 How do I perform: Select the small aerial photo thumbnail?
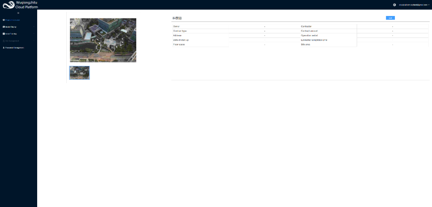(x=80, y=73)
